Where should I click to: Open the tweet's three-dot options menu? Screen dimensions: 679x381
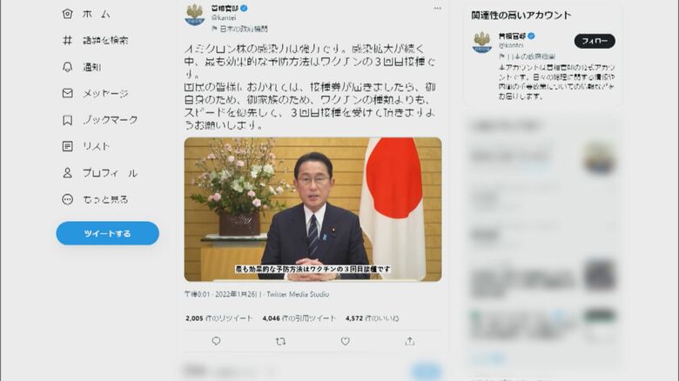coord(437,8)
